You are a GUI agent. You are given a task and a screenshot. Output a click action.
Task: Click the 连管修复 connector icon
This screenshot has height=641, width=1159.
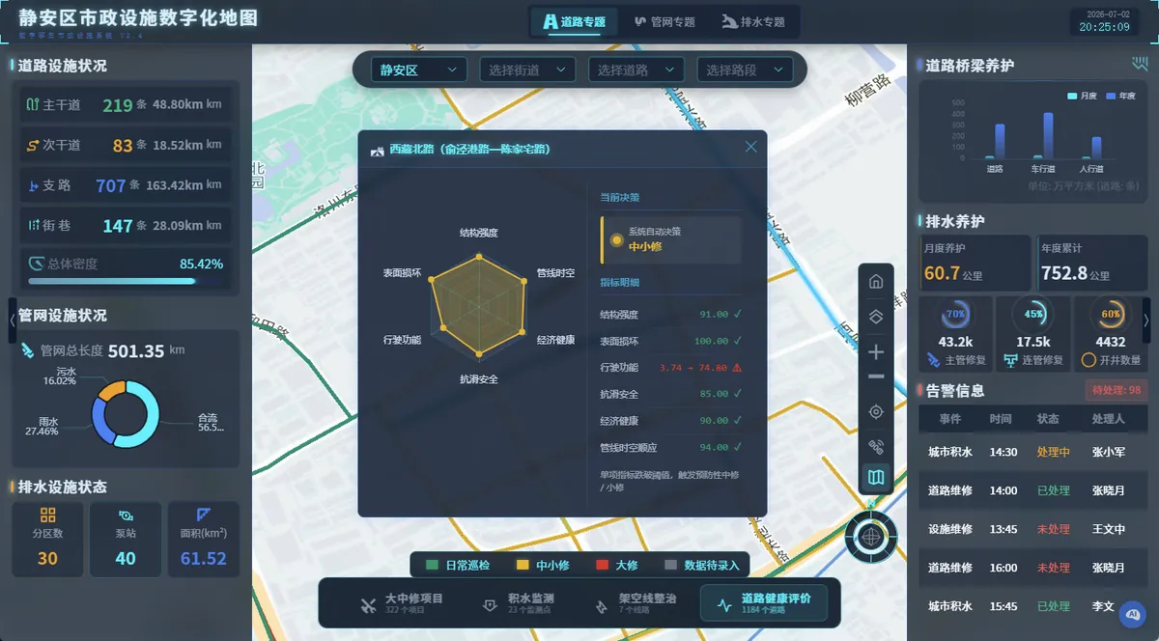pyautogui.click(x=1010, y=360)
